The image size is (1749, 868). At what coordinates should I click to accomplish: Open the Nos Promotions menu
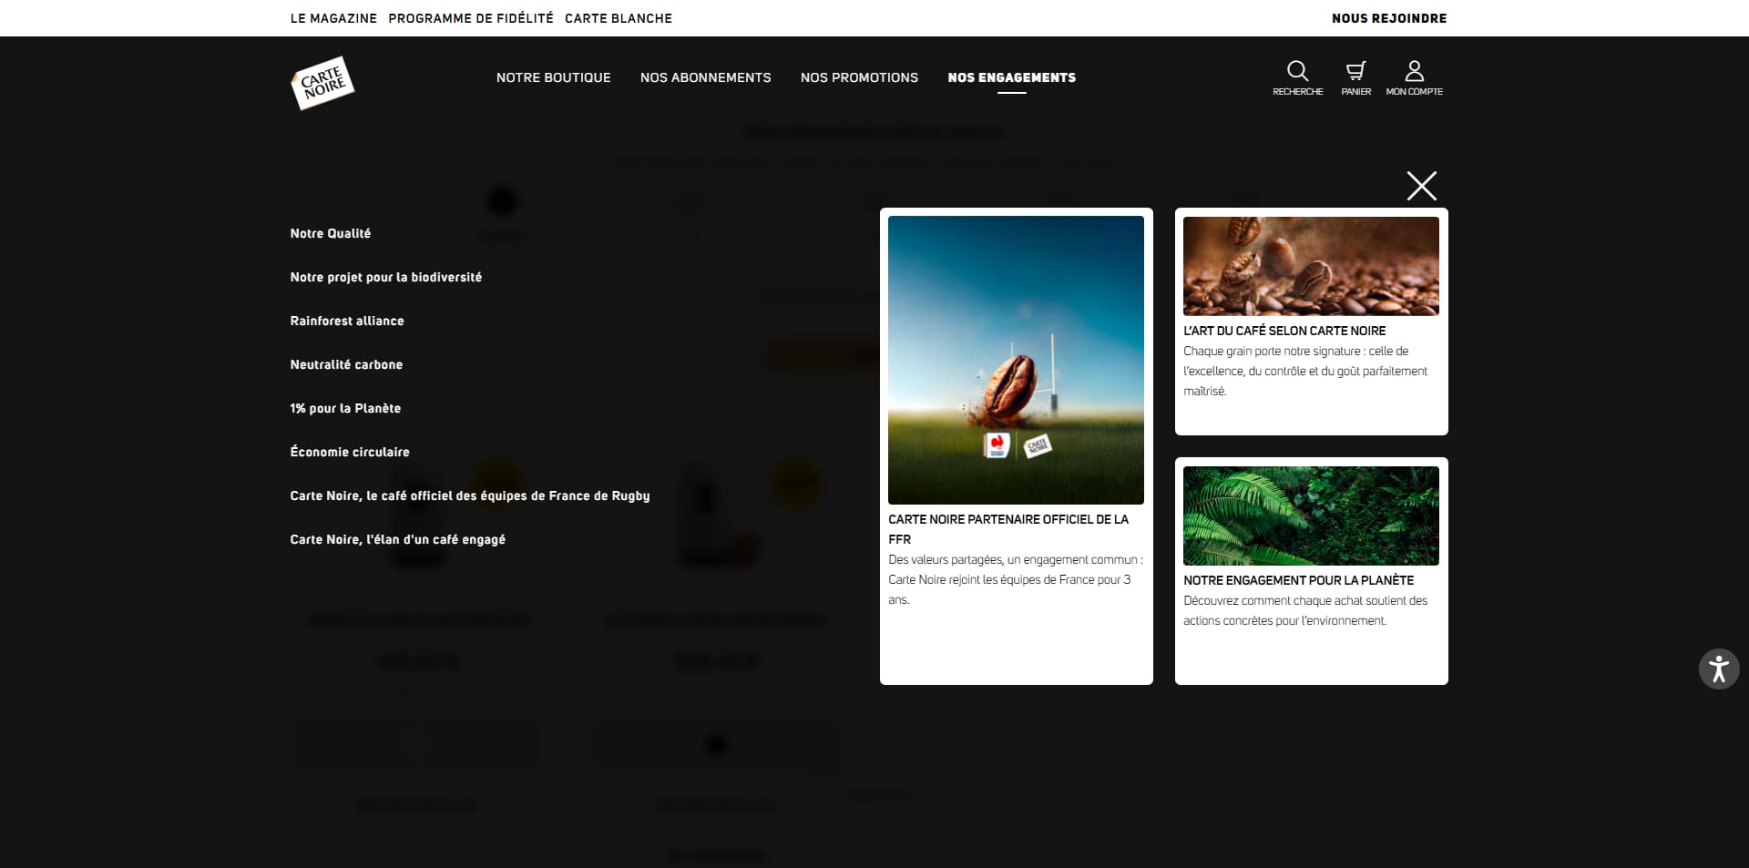point(860,77)
